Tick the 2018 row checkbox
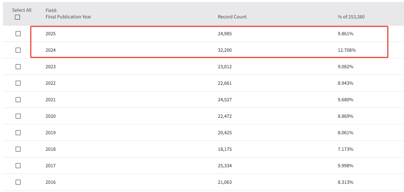The width and height of the screenshot is (404, 192). 18,149
